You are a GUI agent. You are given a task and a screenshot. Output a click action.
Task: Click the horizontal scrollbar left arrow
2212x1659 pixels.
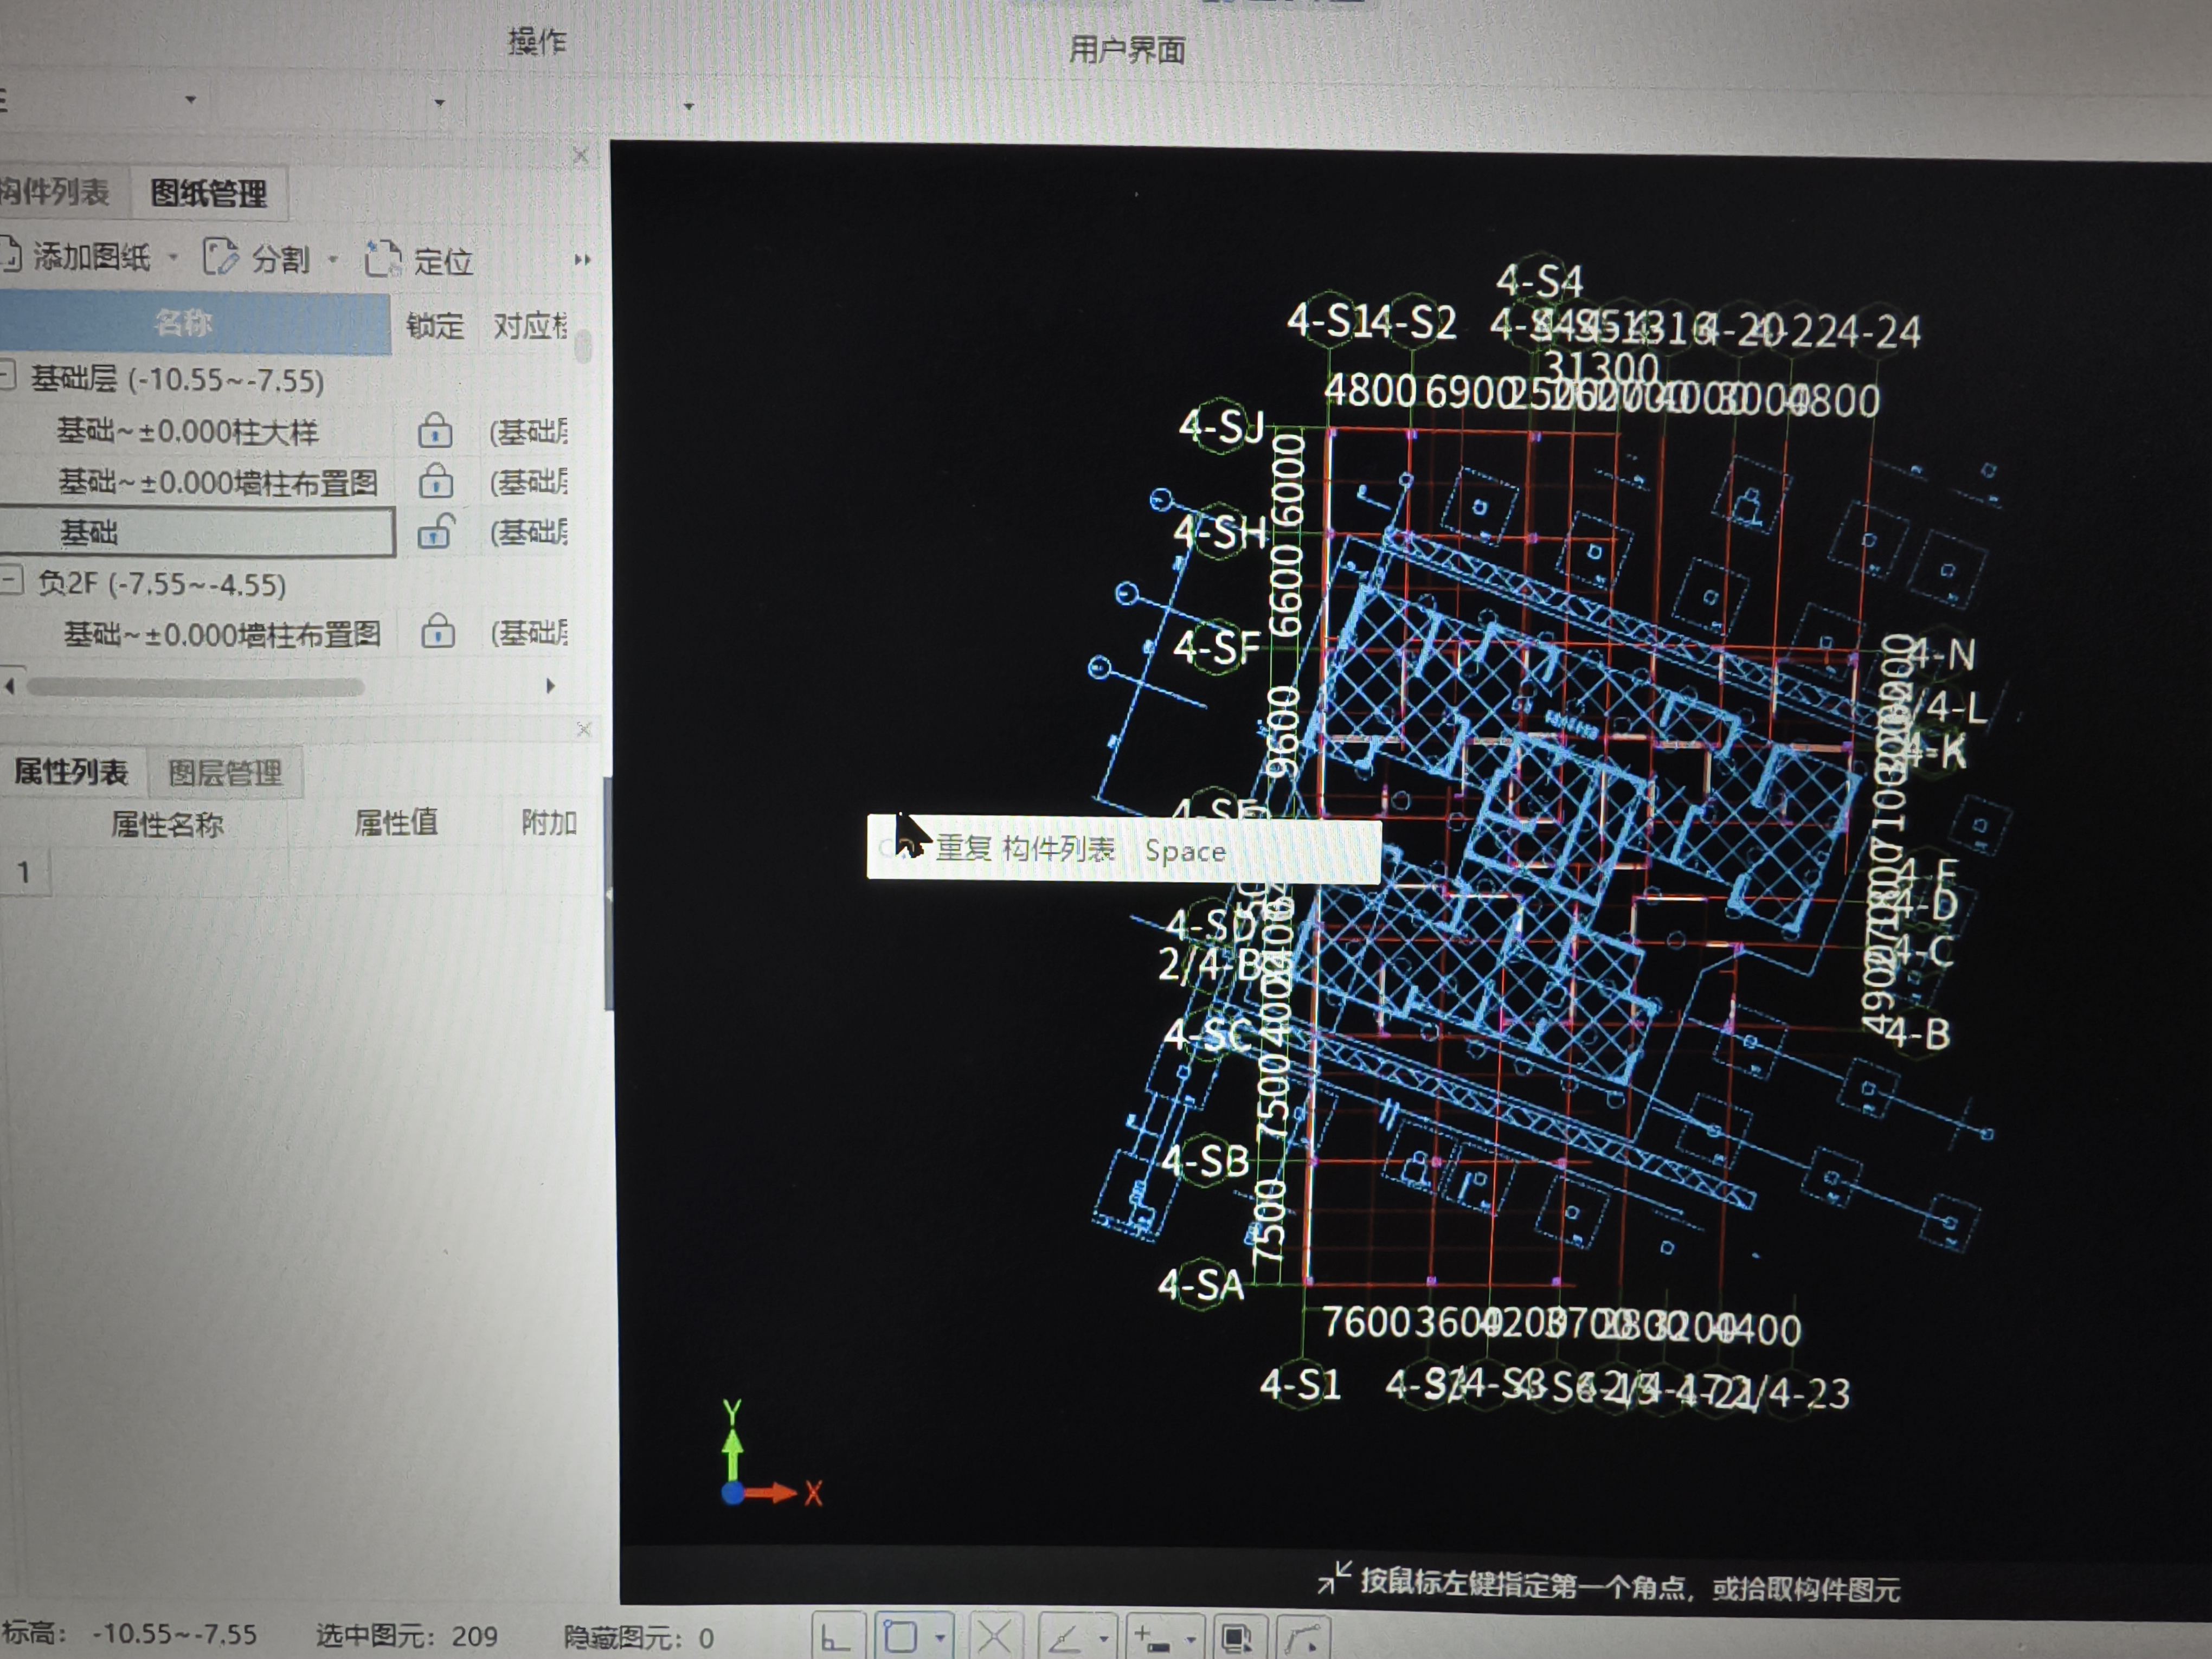[10, 686]
